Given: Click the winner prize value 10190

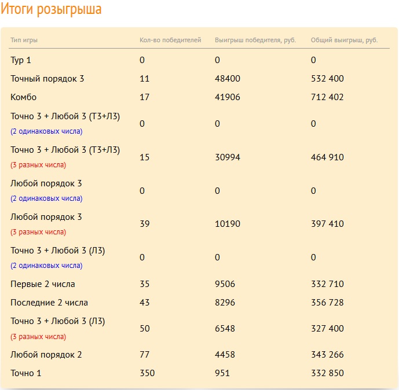Looking at the screenshot, I should coord(228,224).
